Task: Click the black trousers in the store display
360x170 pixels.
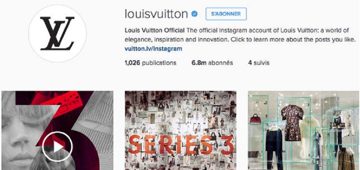Action: [x=274, y=149]
